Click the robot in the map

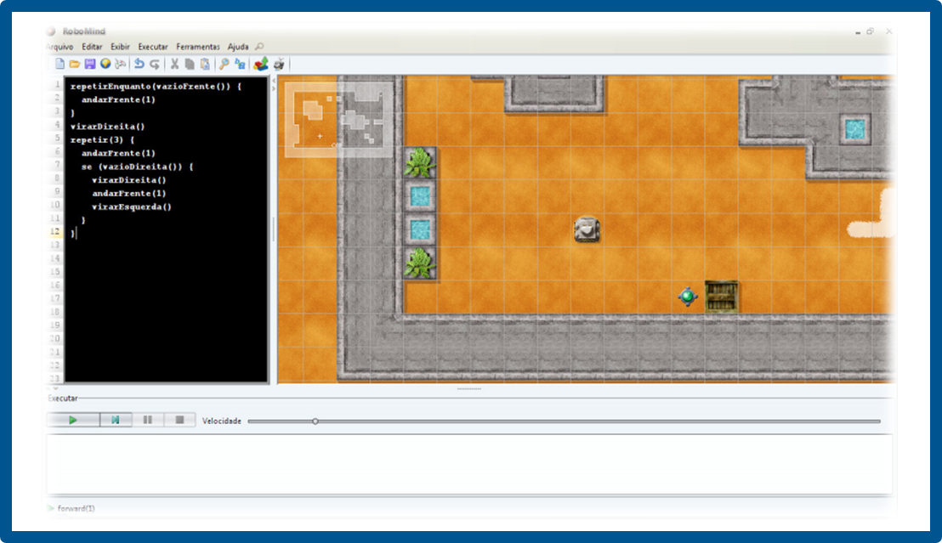[x=587, y=229]
